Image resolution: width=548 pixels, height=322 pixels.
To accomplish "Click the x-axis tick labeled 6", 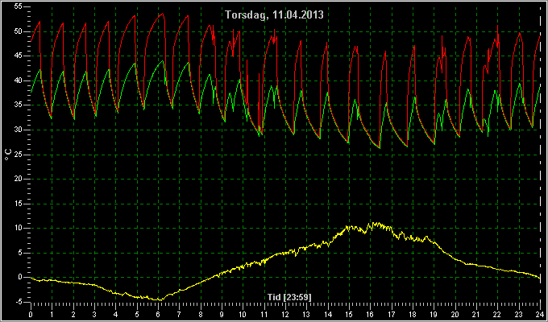I will click(158, 314).
